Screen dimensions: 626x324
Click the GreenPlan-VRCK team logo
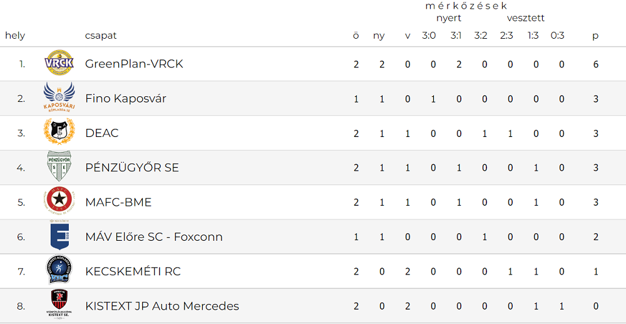(x=59, y=64)
